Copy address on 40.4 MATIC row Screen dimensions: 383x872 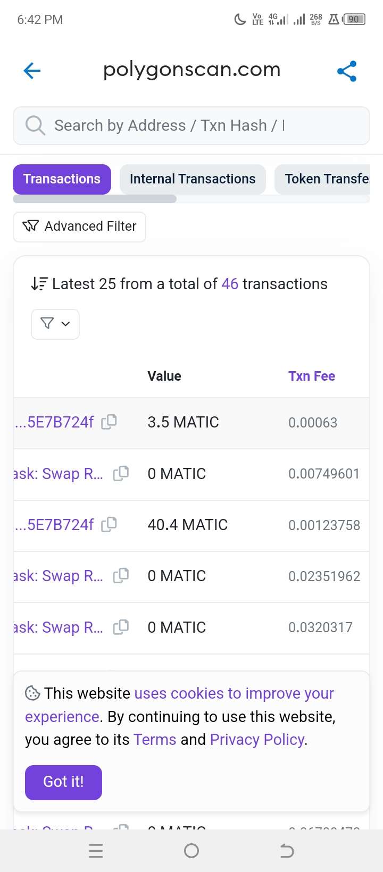(x=109, y=524)
